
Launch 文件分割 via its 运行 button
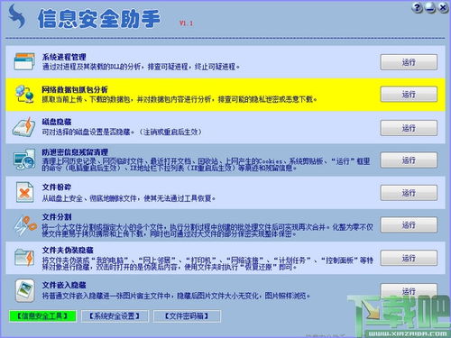coord(409,224)
